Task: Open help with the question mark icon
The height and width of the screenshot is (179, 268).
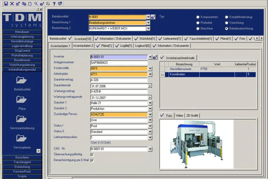Action: (x=54, y=4)
